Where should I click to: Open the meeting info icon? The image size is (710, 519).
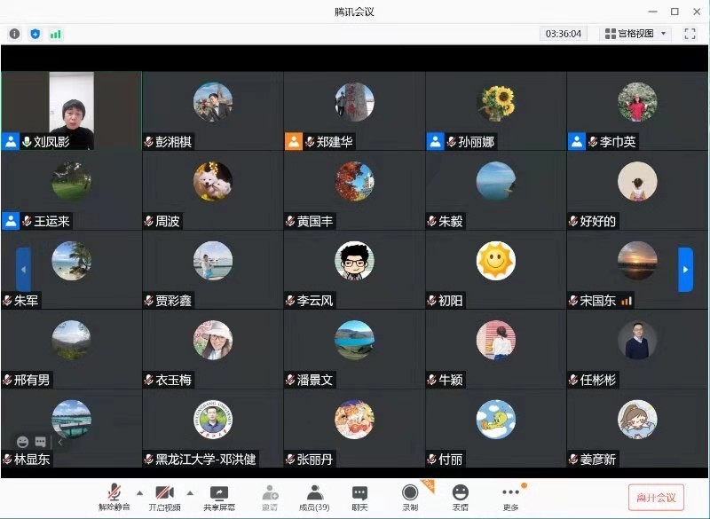pyautogui.click(x=14, y=34)
